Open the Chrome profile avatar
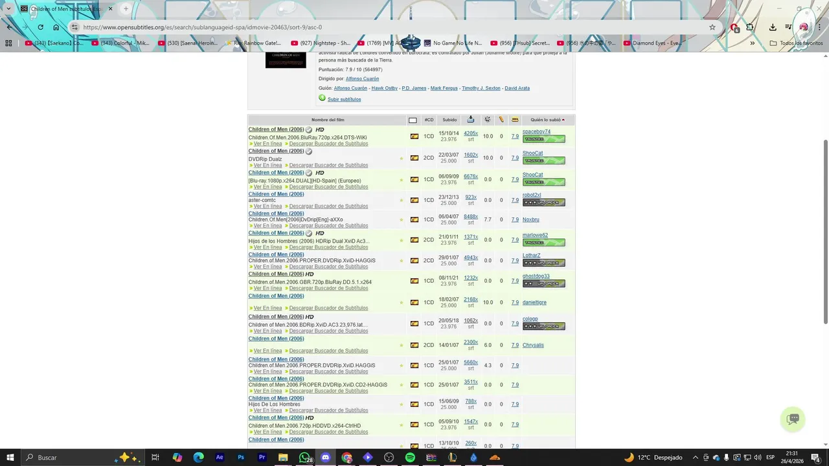 coord(804,27)
